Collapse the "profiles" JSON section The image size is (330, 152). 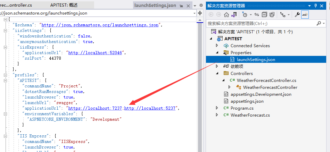tap(5, 75)
